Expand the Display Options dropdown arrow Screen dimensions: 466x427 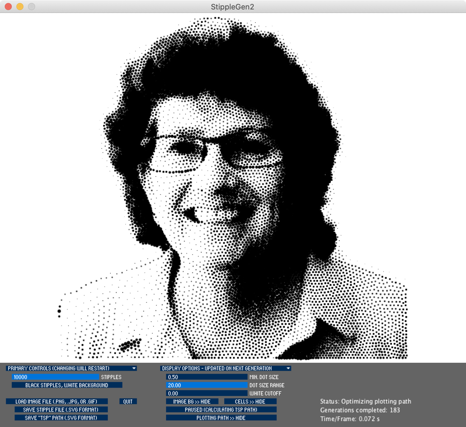click(288, 368)
